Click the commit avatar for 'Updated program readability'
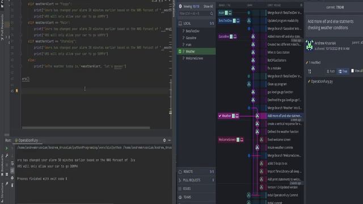 point(249,20)
